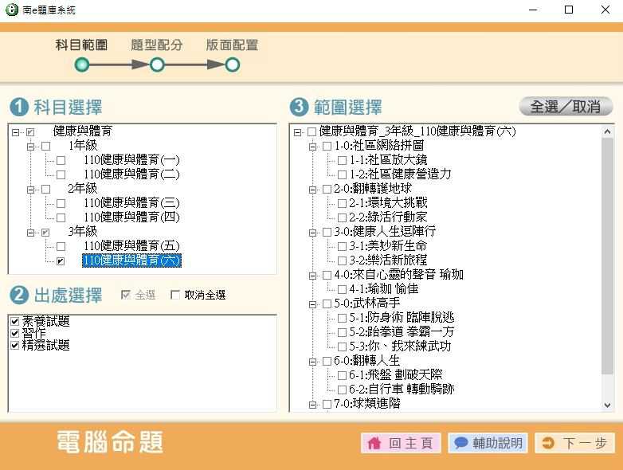This screenshot has height=470, width=623.
Task: Collapse the 1-0:社區網絡拼圖 node
Action: pos(312,147)
